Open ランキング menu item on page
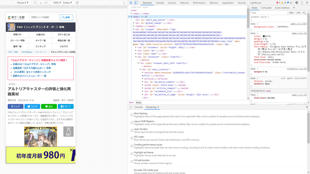 (41, 46)
